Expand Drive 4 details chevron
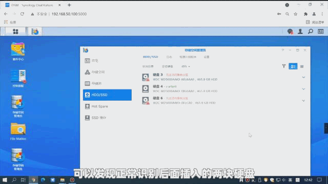 pos(303,89)
